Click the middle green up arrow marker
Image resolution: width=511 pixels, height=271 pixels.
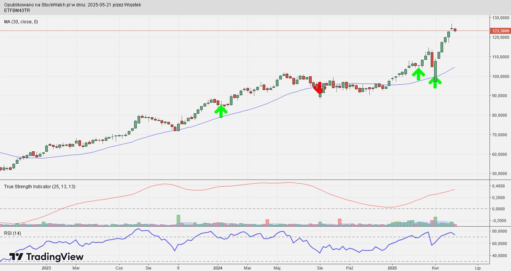[418, 74]
